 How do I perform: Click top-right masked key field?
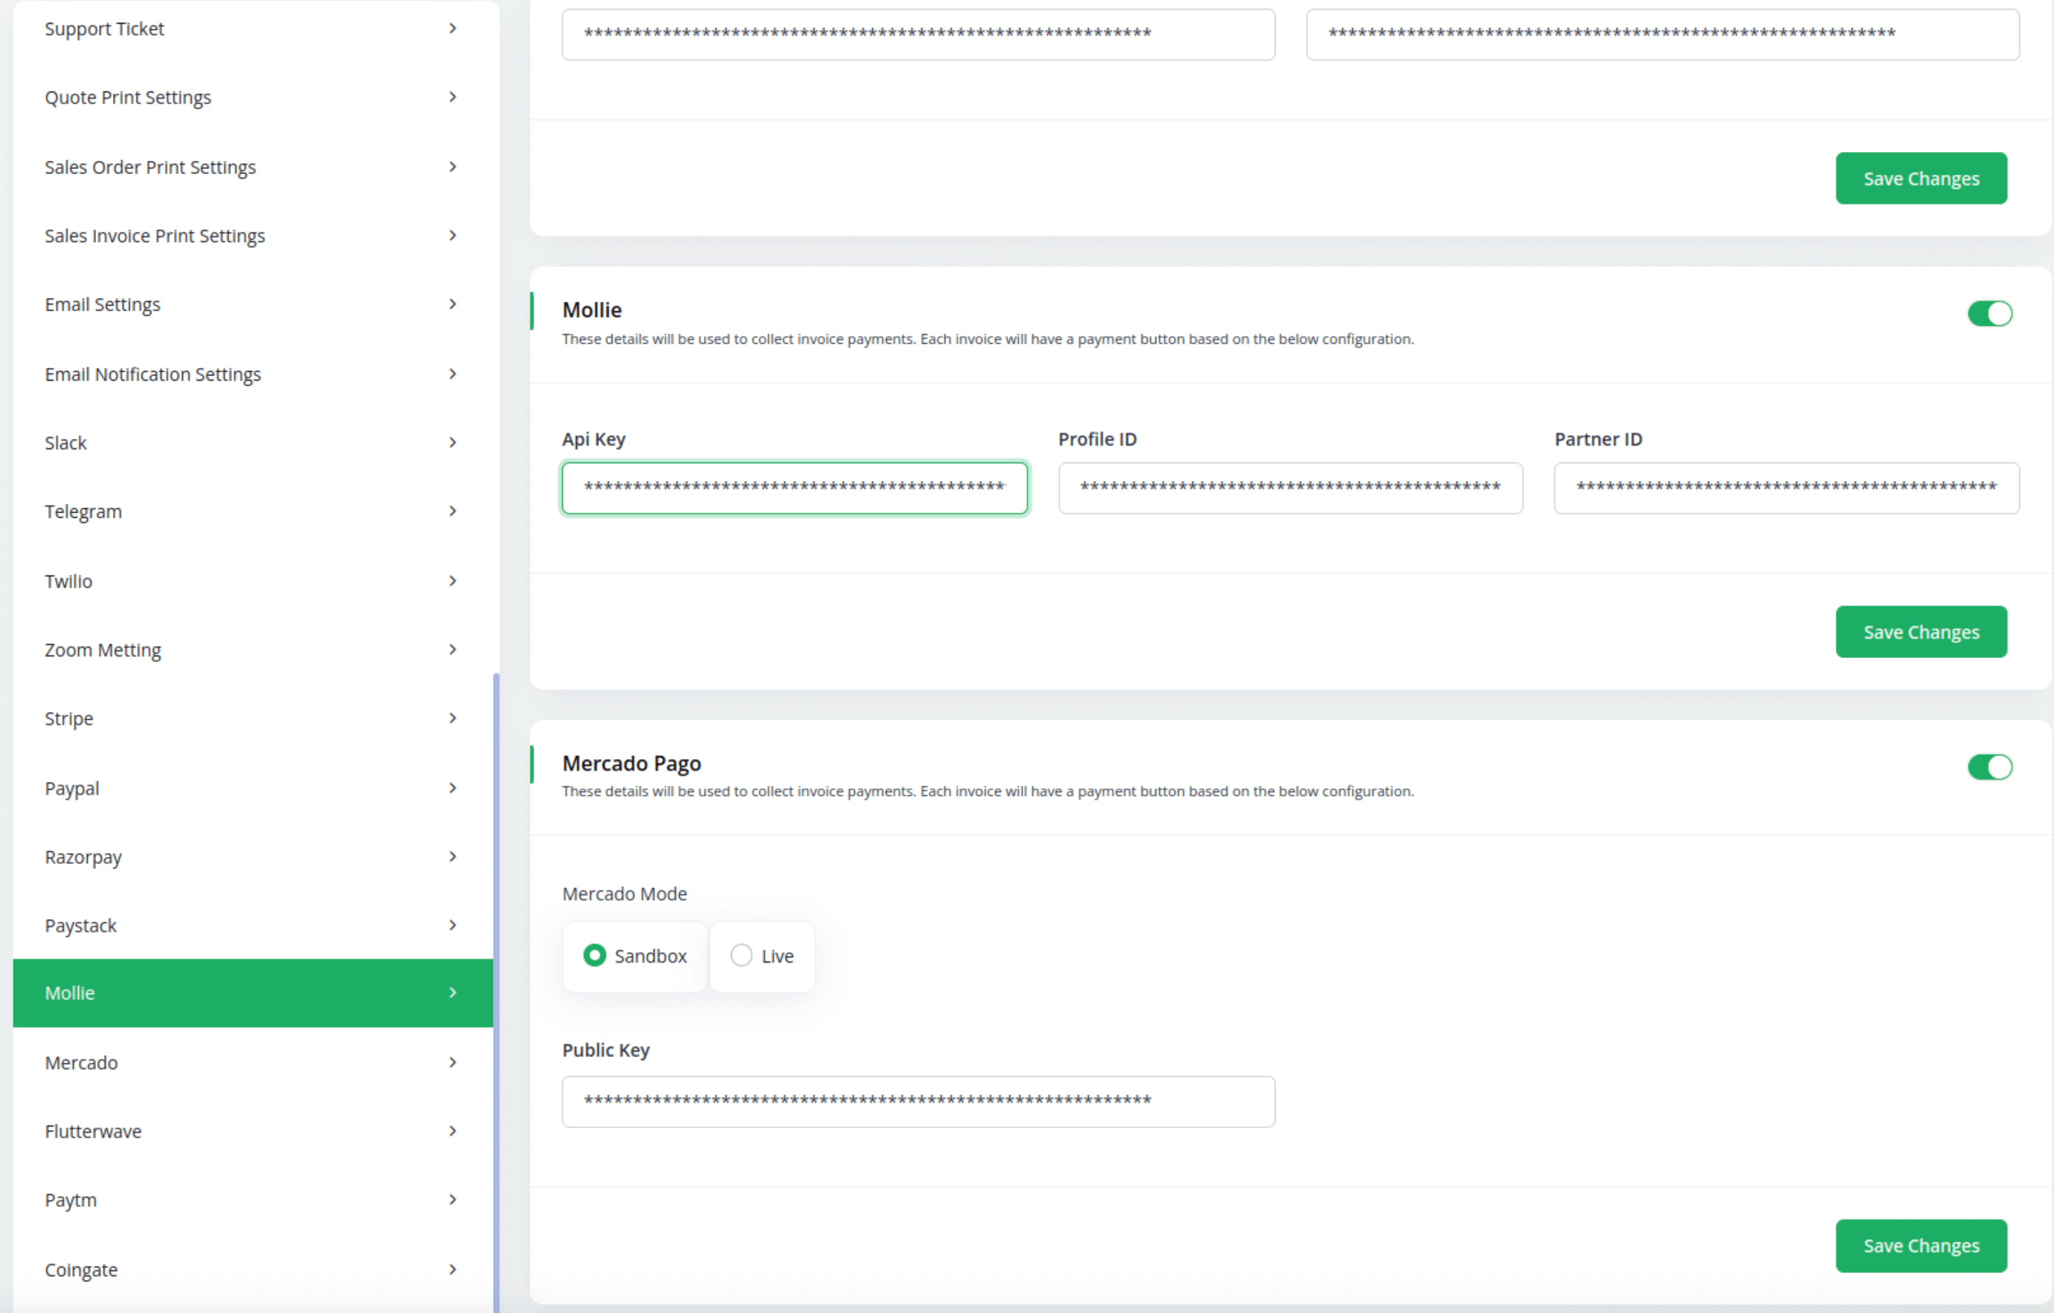coord(1662,34)
